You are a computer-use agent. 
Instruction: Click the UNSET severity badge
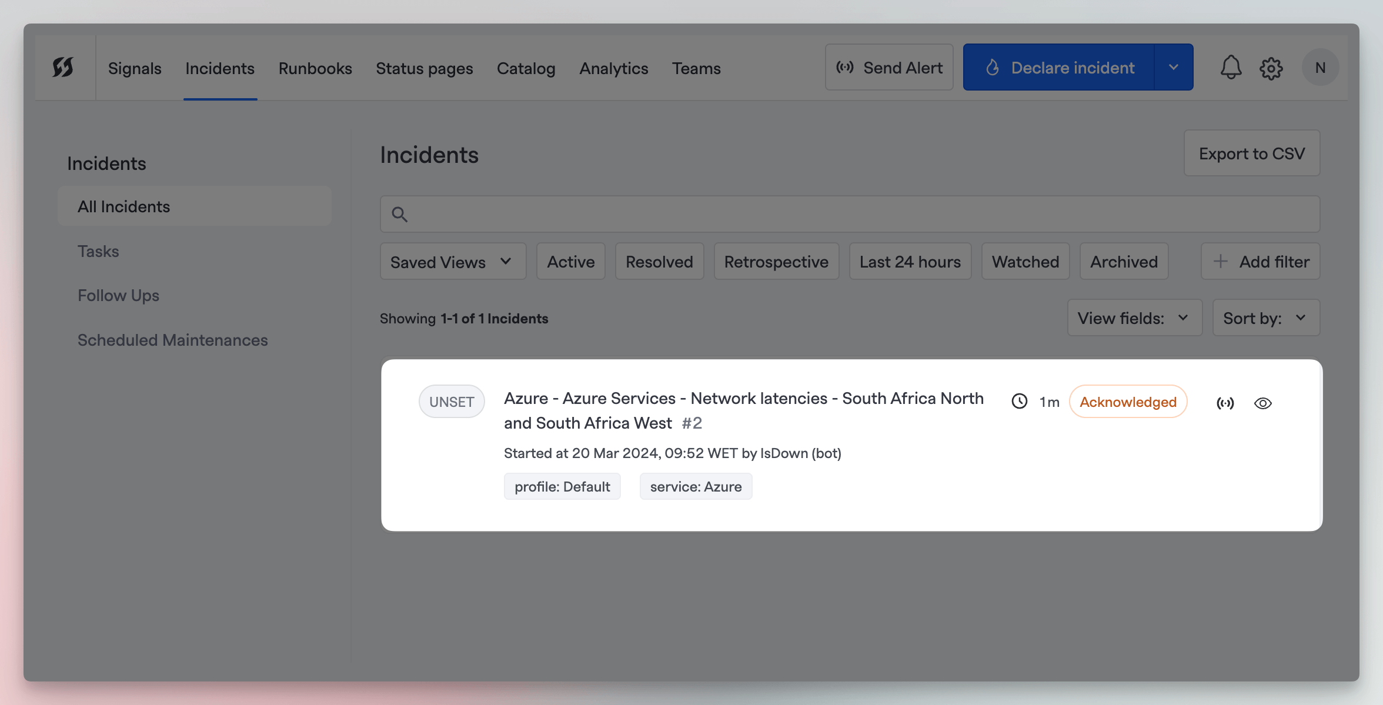pyautogui.click(x=452, y=402)
